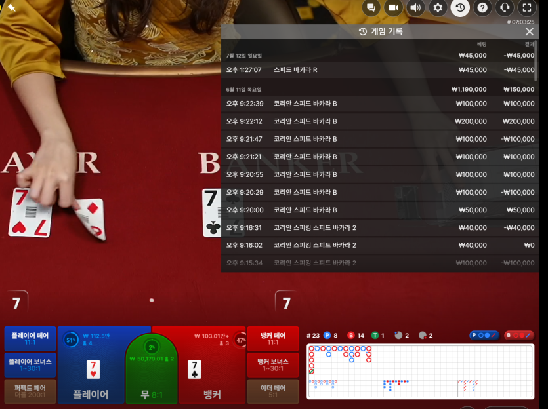Open the 9:20:55 game record row
The image size is (548, 409).
[380, 174]
